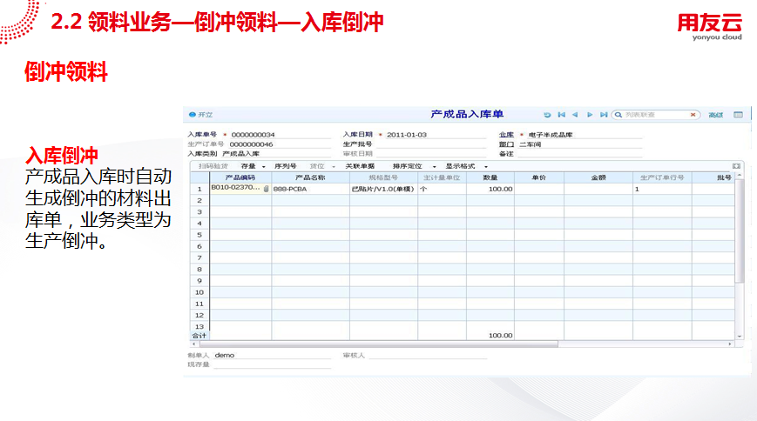Click the layout window icon beside 高级
The height and width of the screenshot is (421, 757).
[738, 115]
